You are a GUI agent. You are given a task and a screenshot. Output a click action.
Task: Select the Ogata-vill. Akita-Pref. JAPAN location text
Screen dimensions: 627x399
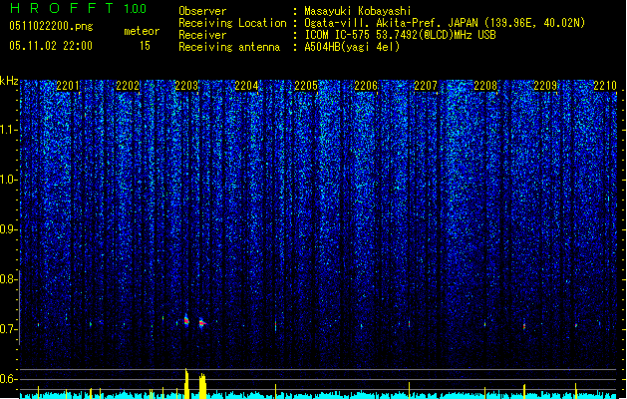point(445,23)
